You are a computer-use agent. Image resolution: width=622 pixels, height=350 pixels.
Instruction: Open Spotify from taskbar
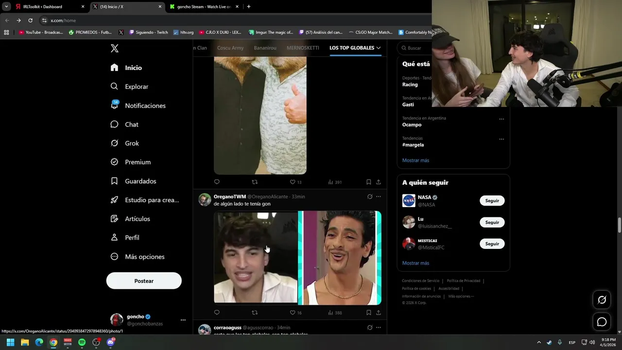82,342
